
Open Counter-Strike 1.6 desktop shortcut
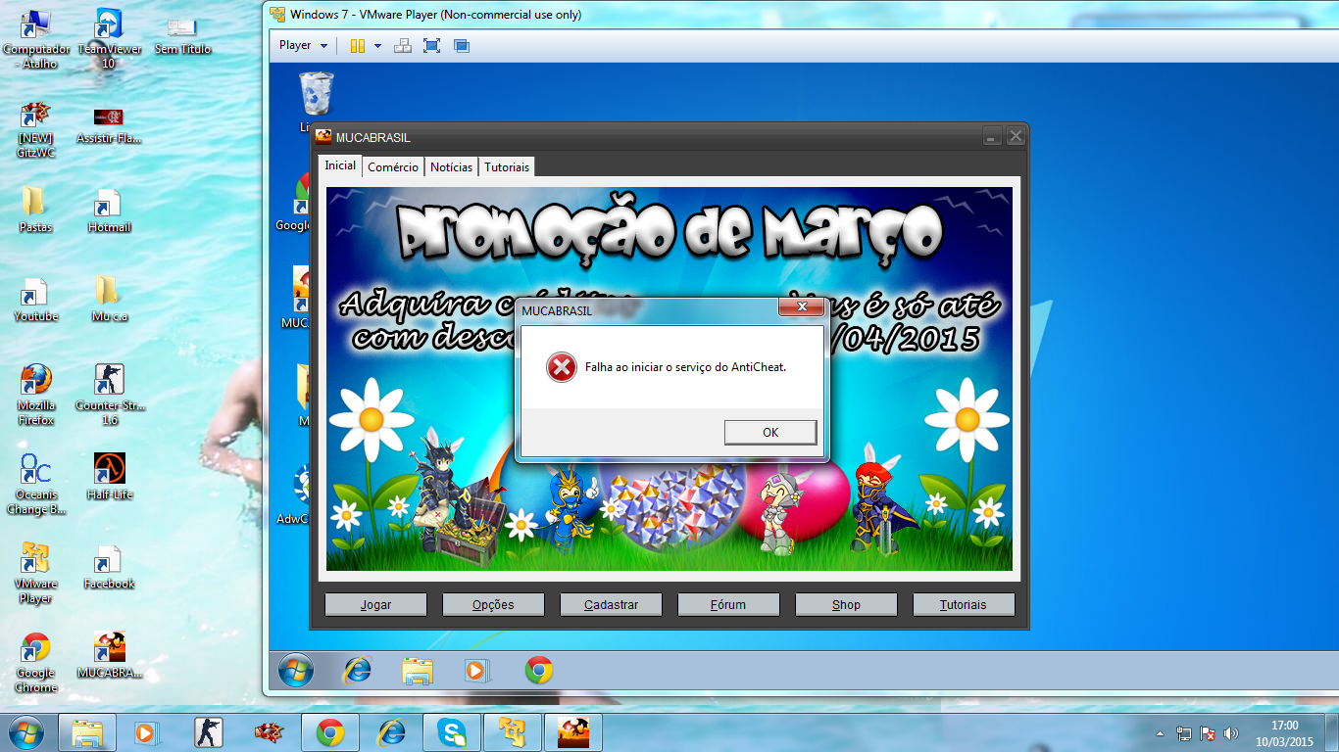pos(109,381)
